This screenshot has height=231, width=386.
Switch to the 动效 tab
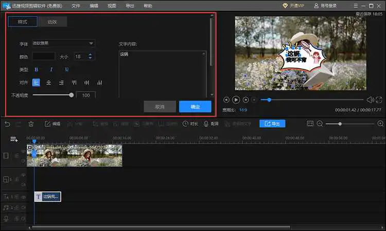[52, 22]
